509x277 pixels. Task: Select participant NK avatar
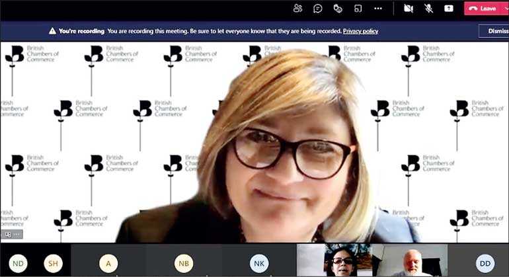(259, 263)
